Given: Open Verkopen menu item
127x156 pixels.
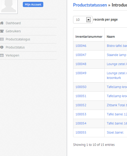Looking at the screenshot, I should (12, 55).
